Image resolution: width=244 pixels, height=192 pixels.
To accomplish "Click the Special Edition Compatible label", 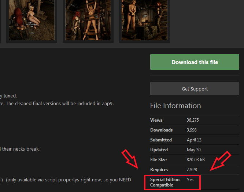I will click(x=165, y=182).
